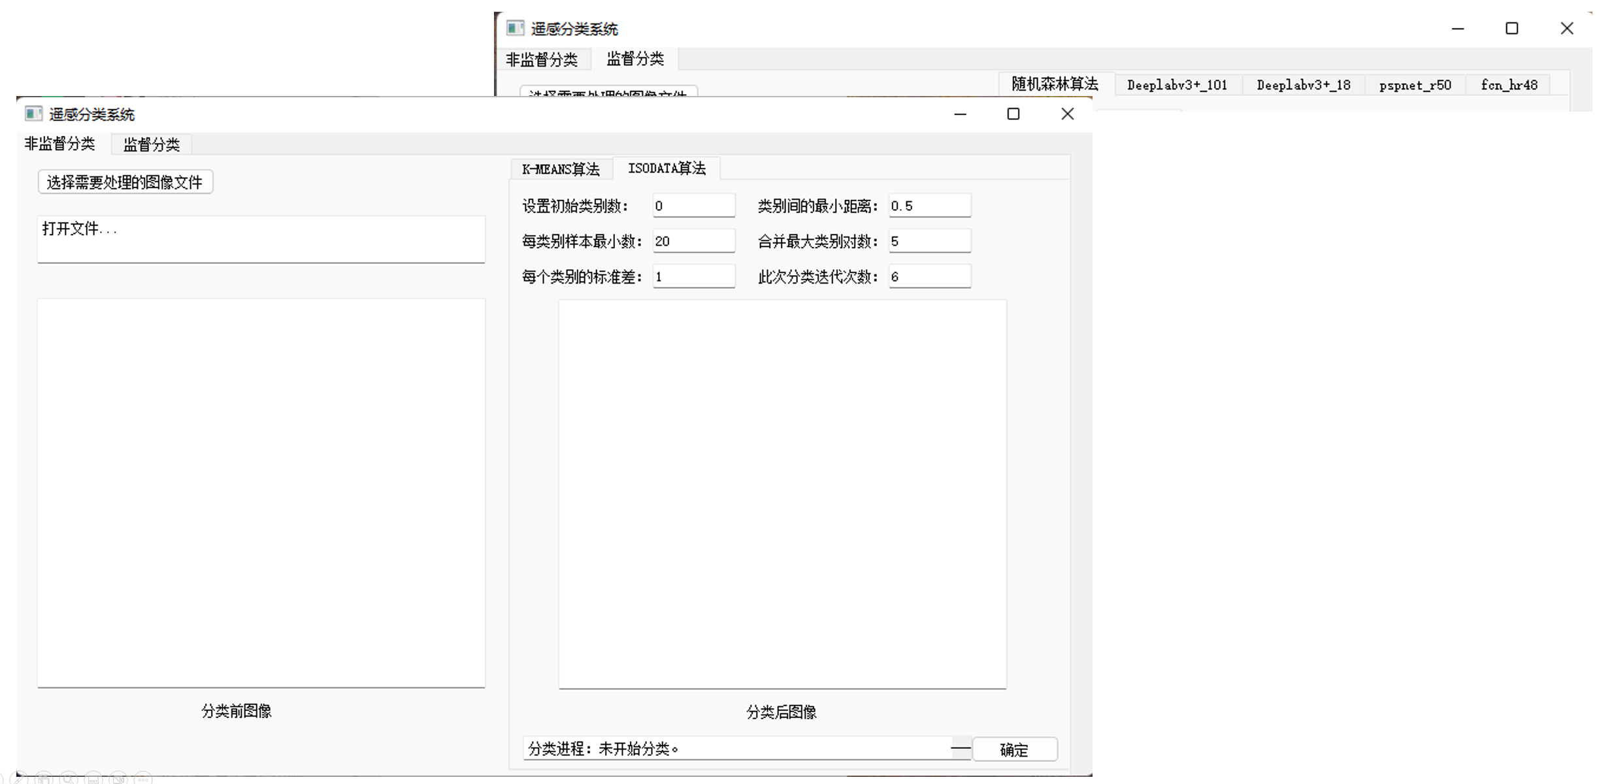The width and height of the screenshot is (1597, 784).
Task: Click the app icon on the back window titlebar
Action: 515,28
